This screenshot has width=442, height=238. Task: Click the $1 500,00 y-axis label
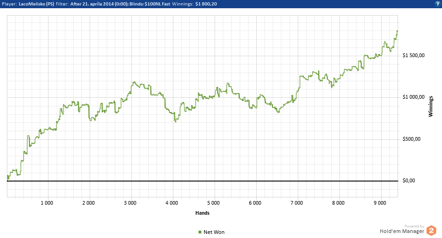pyautogui.click(x=414, y=55)
